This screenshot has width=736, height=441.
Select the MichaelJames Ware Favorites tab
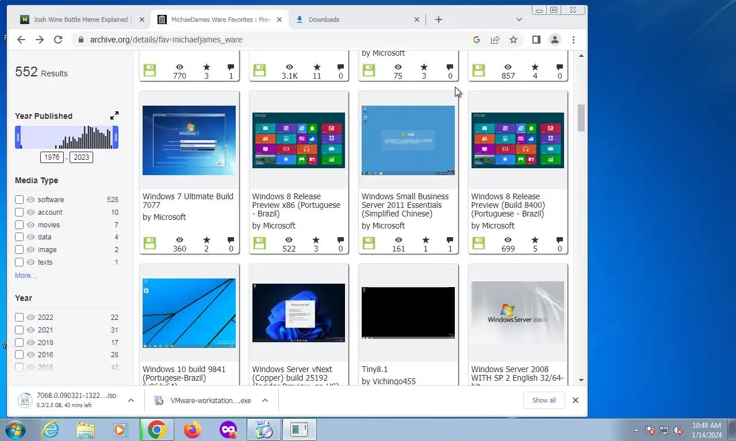(x=221, y=20)
